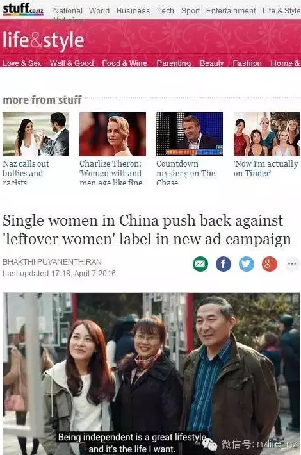
Task: Open the Parenting subsection
Action: [174, 63]
